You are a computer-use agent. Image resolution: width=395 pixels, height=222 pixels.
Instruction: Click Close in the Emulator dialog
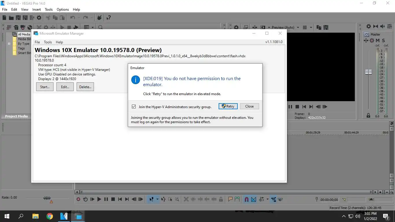(x=249, y=106)
